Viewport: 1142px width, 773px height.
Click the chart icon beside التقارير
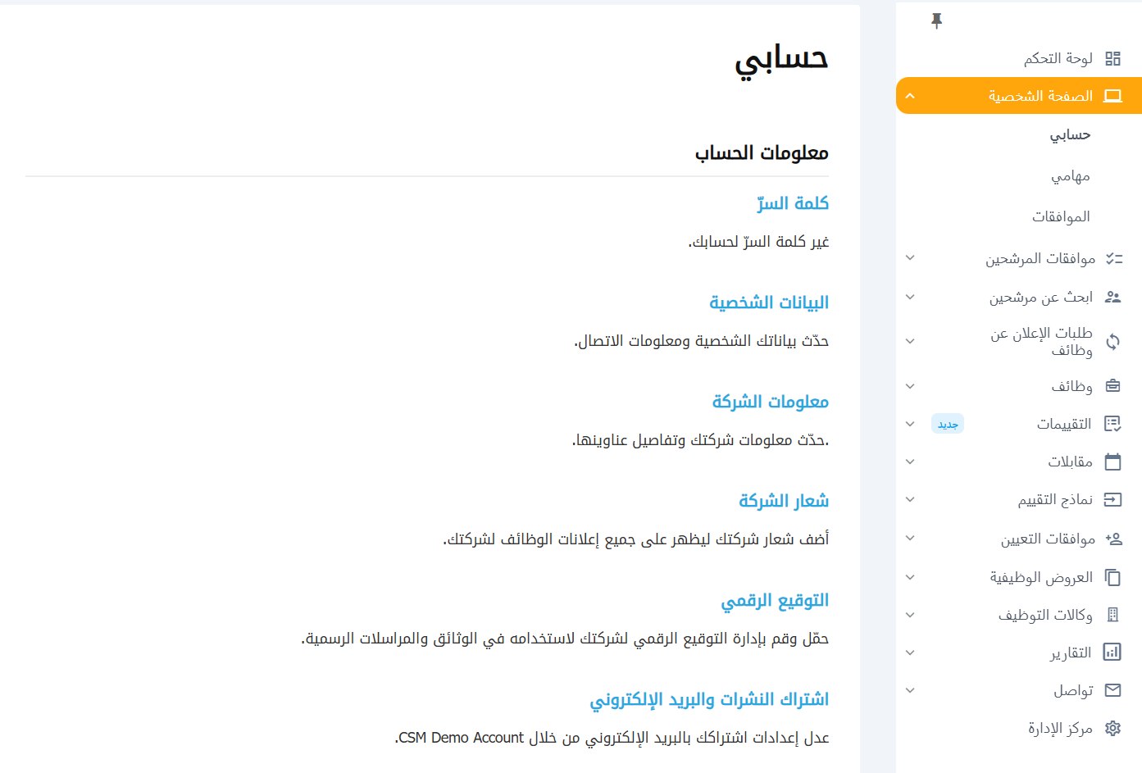click(1112, 653)
